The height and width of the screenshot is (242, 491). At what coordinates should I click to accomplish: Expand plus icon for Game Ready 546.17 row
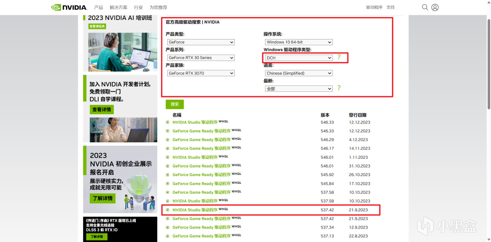click(168, 148)
